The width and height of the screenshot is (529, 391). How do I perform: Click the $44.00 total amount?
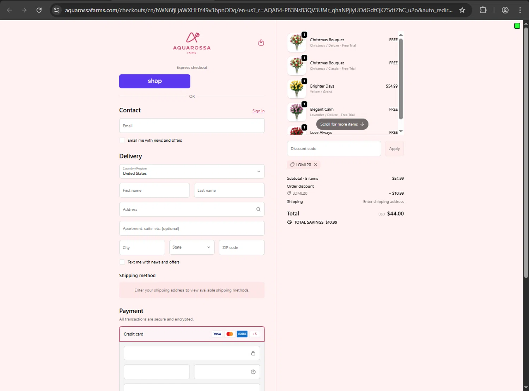click(395, 214)
